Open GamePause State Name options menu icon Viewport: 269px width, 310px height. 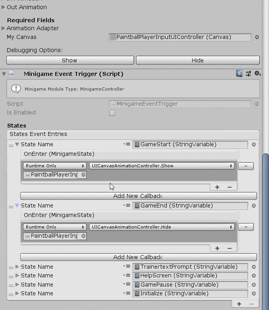coord(127,284)
